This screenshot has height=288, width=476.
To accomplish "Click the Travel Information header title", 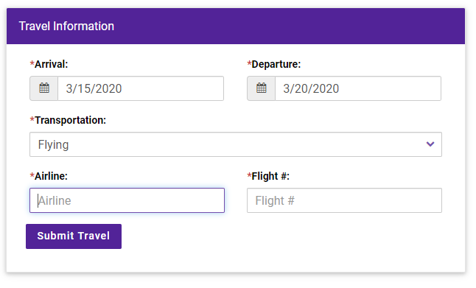I will click(66, 26).
